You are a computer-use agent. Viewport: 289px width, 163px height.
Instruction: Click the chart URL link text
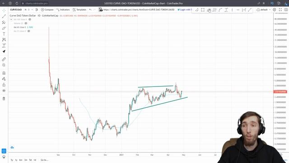139,10
